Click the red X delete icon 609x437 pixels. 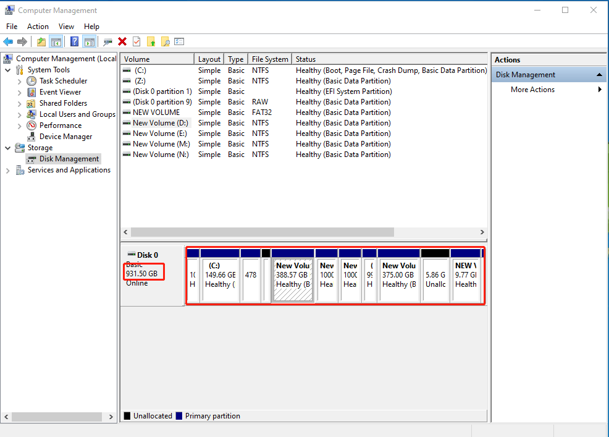click(122, 41)
